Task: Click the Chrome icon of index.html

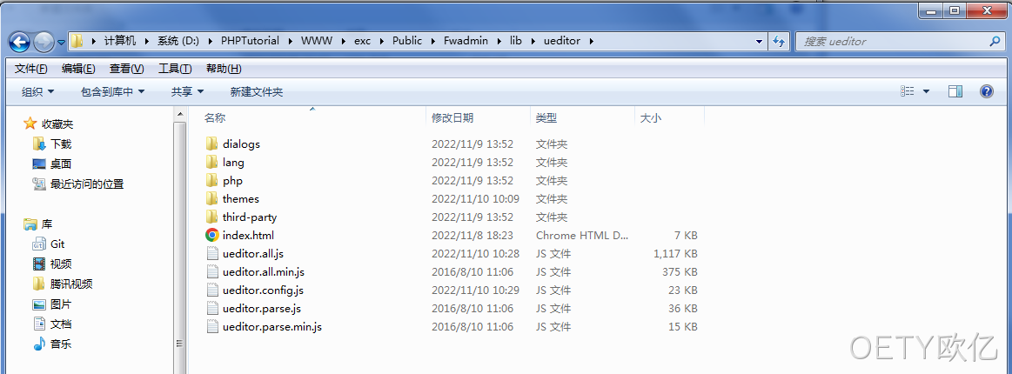Action: coord(211,236)
